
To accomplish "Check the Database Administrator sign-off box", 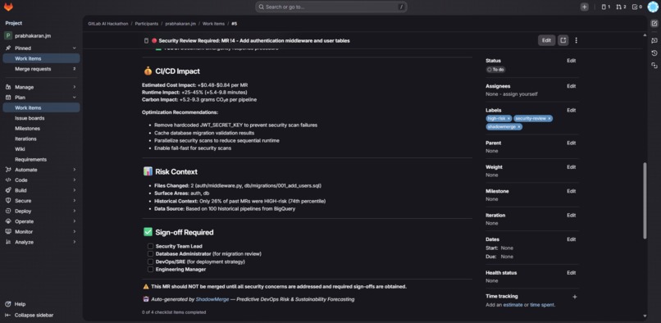I will pyautogui.click(x=151, y=254).
